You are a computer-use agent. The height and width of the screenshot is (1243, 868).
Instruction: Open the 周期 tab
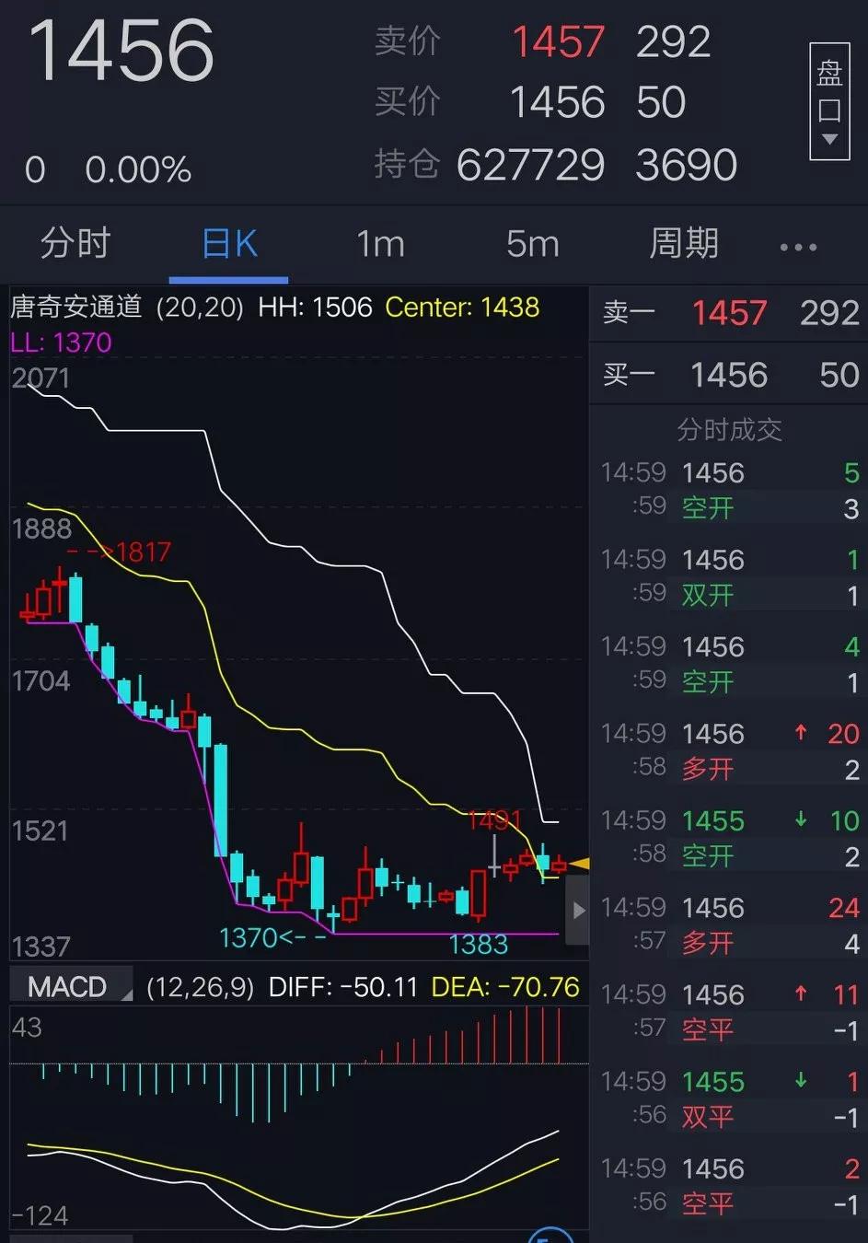[683, 244]
